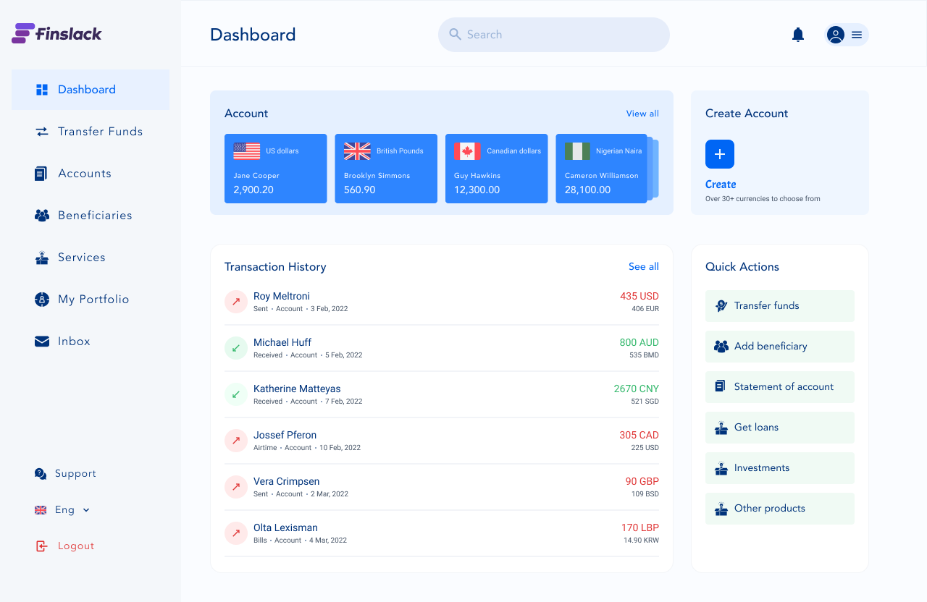Image resolution: width=927 pixels, height=602 pixels.
Task: Open the Services section in the sidebar
Action: coord(41,257)
